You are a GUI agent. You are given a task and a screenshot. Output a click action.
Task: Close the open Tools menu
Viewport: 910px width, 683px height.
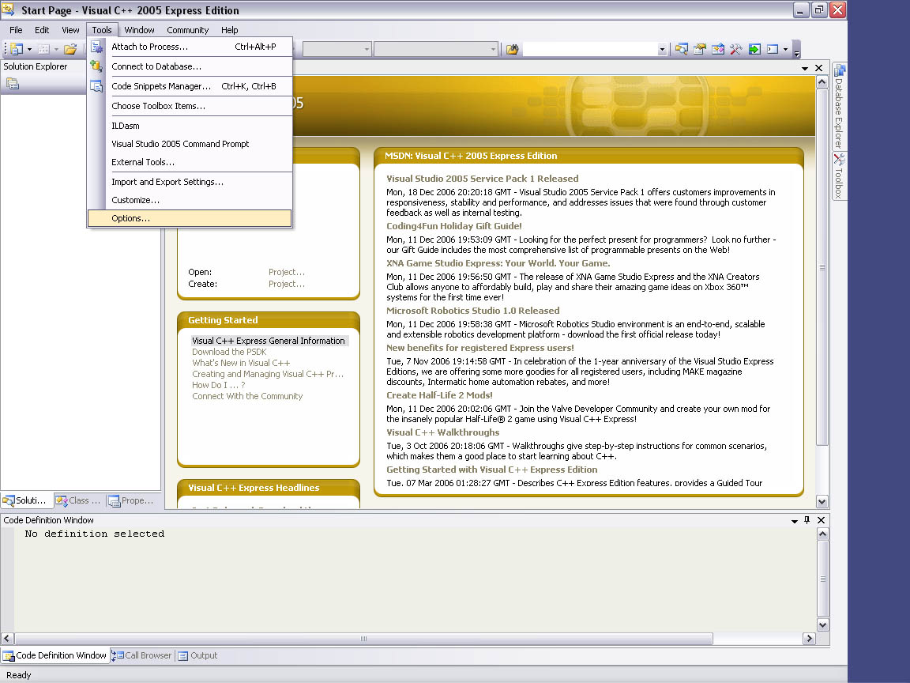(x=102, y=30)
